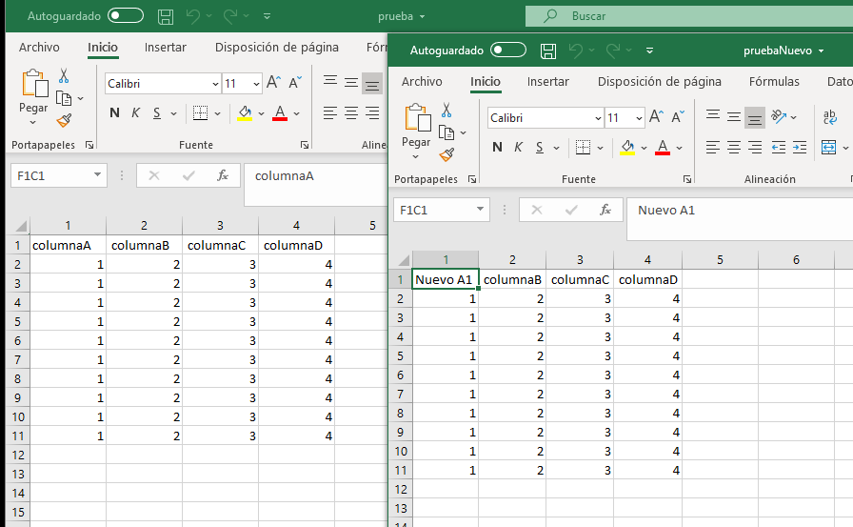Click the Insert Function fx icon in pruebaNuevo
This screenshot has width=853, height=527.
point(604,211)
